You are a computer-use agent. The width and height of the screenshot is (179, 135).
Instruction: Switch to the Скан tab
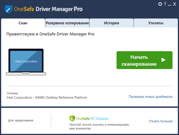tap(23, 23)
